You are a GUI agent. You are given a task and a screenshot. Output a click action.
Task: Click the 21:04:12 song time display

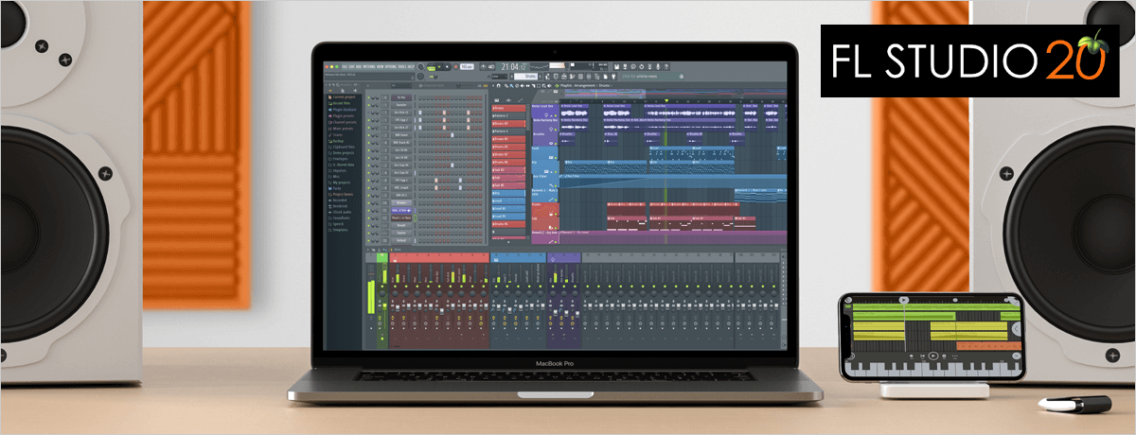point(514,66)
